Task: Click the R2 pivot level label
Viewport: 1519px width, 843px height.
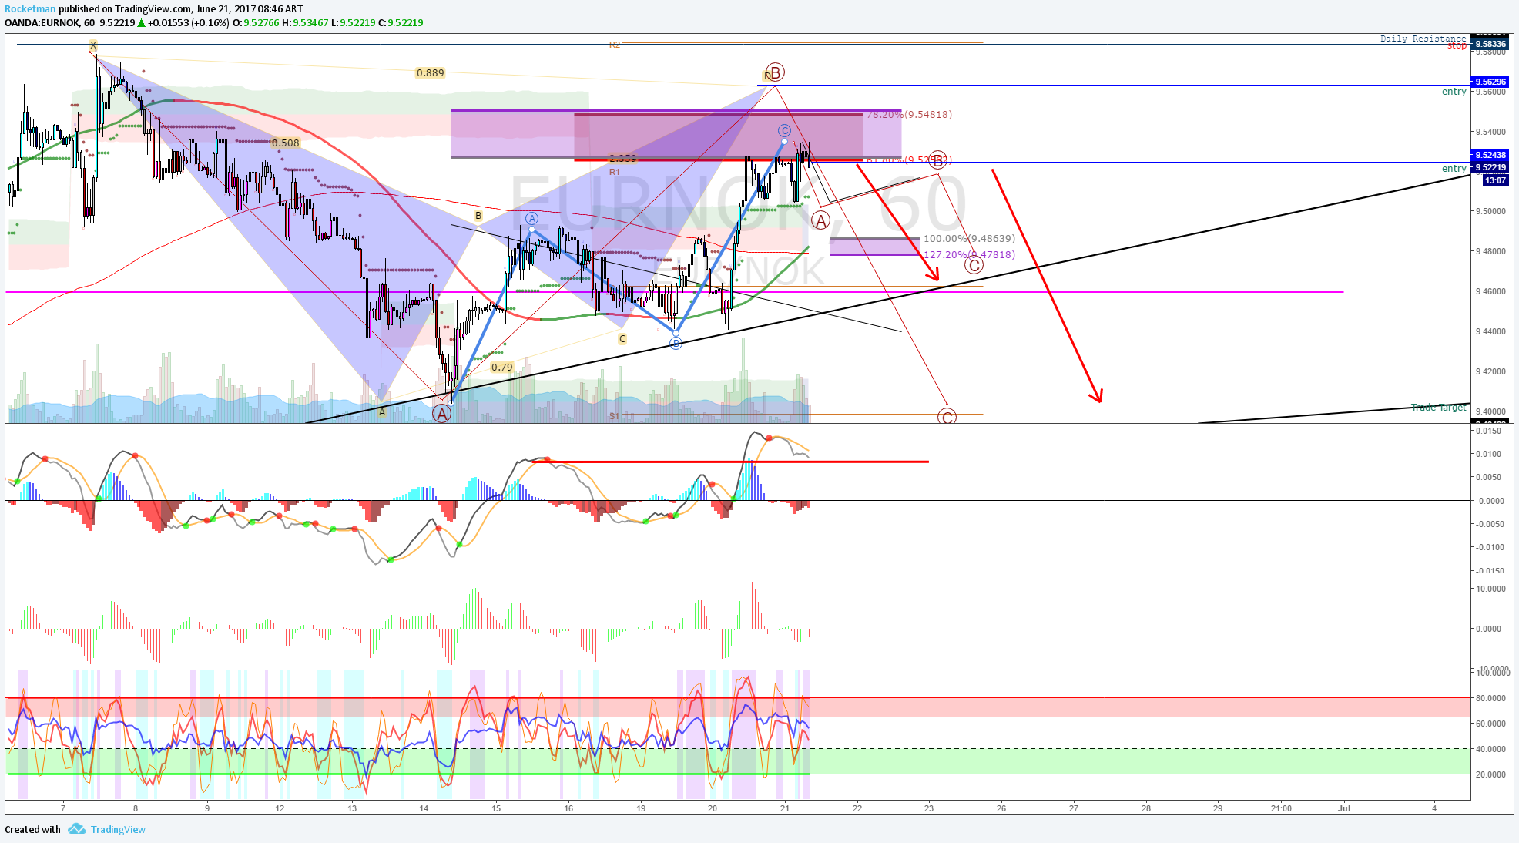Action: (x=614, y=45)
